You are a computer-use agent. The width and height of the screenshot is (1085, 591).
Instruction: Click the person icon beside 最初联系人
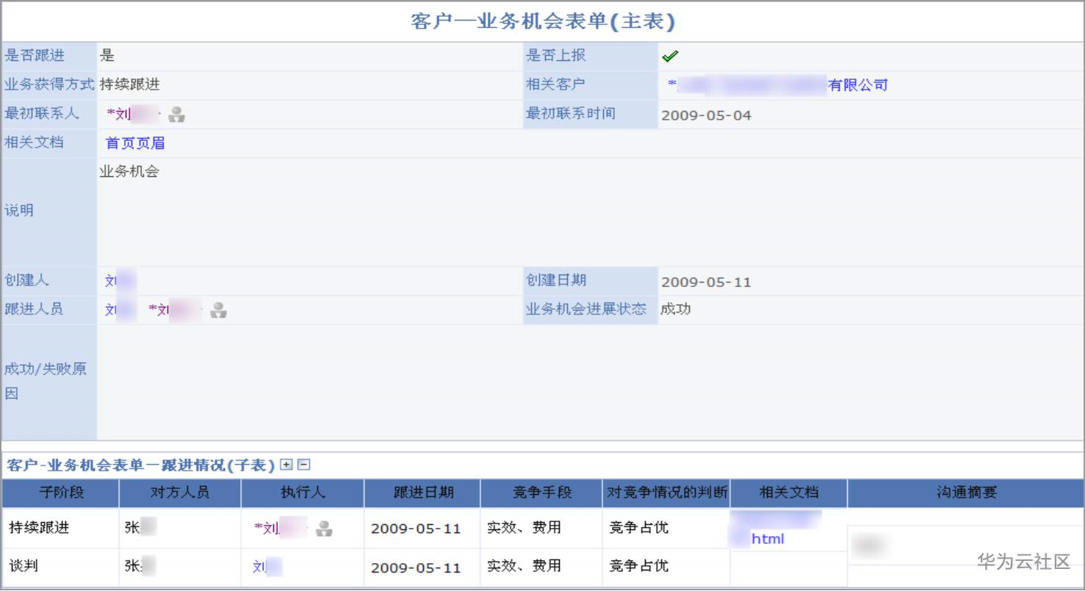(176, 115)
